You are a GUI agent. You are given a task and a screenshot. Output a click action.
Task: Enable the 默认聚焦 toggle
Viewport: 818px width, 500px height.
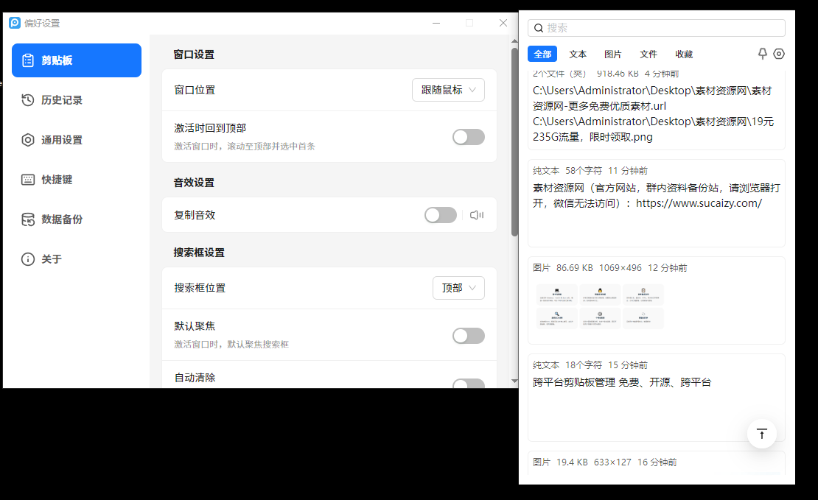(469, 335)
